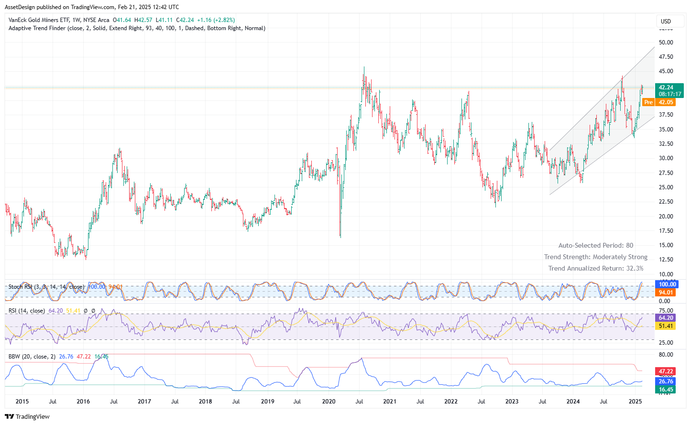This screenshot has width=691, height=425.
Task: Click the 32.50 price axis label
Action: click(x=666, y=144)
